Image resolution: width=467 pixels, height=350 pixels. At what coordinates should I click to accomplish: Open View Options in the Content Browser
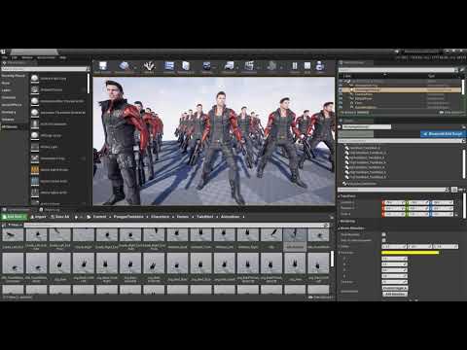point(320,297)
